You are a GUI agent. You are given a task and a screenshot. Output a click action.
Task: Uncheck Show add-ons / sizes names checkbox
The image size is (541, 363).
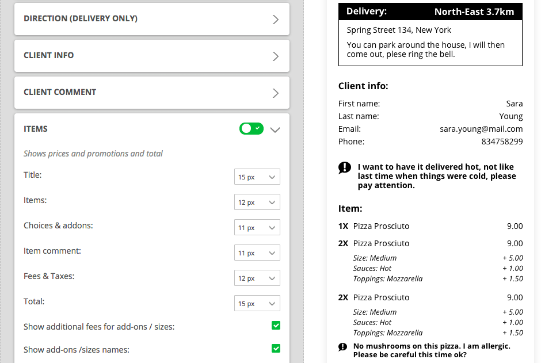(x=276, y=349)
